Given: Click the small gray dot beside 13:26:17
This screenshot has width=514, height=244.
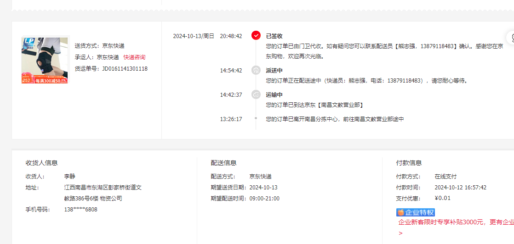Looking at the screenshot, I should pos(256,118).
